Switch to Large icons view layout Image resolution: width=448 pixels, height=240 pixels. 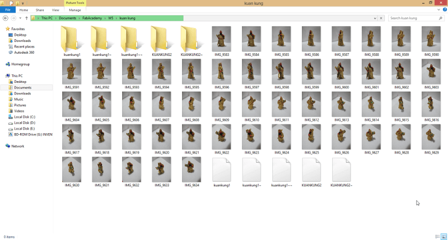[x=444, y=237]
